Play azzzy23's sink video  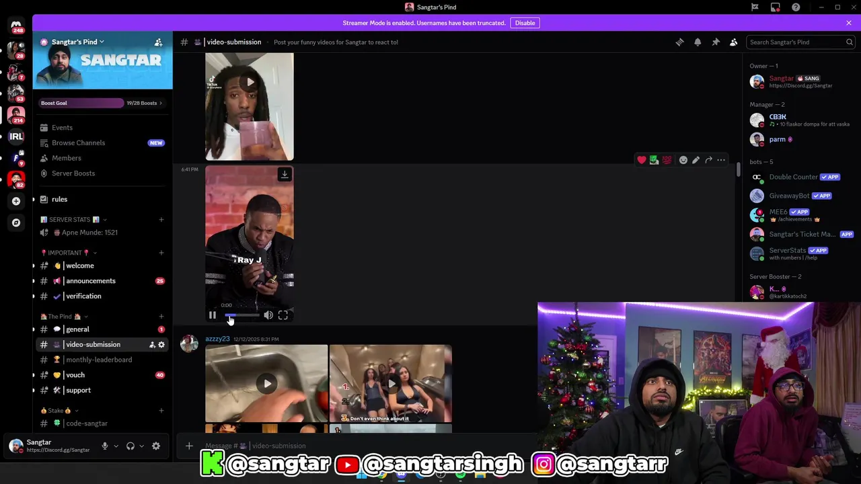(x=267, y=384)
